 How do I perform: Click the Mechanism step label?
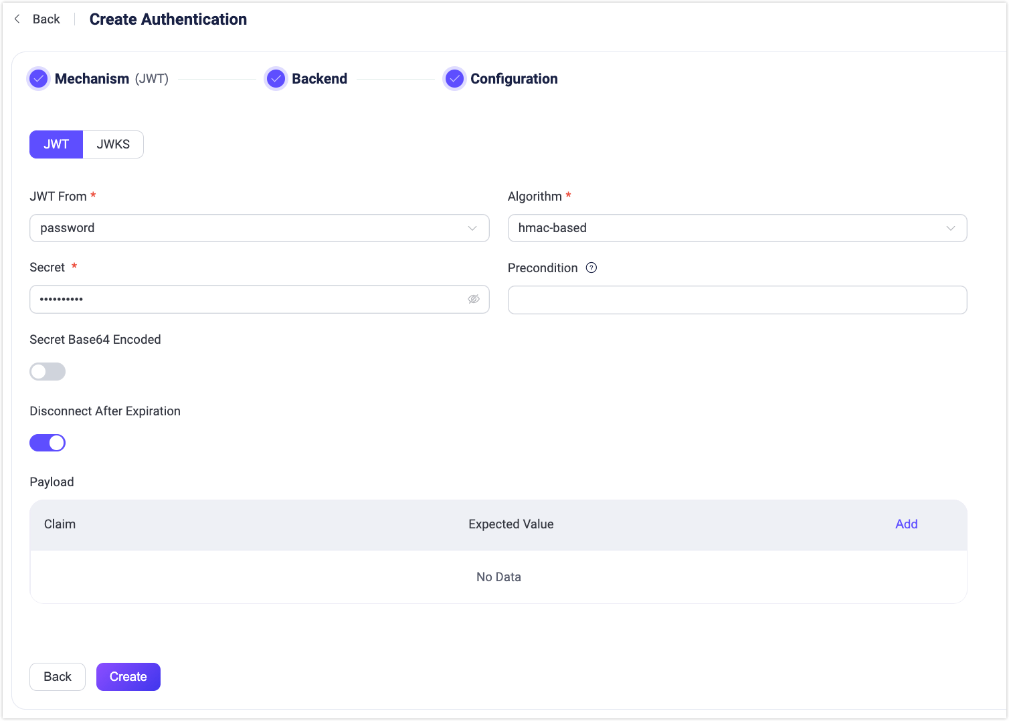coord(92,79)
